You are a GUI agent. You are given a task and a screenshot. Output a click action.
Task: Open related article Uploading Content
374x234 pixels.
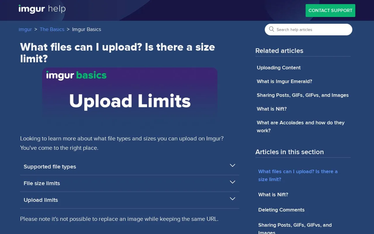coord(279,68)
